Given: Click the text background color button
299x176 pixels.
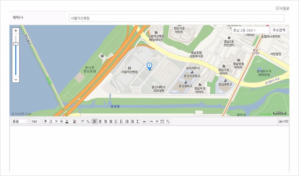Looking at the screenshot, I should [x=75, y=122].
